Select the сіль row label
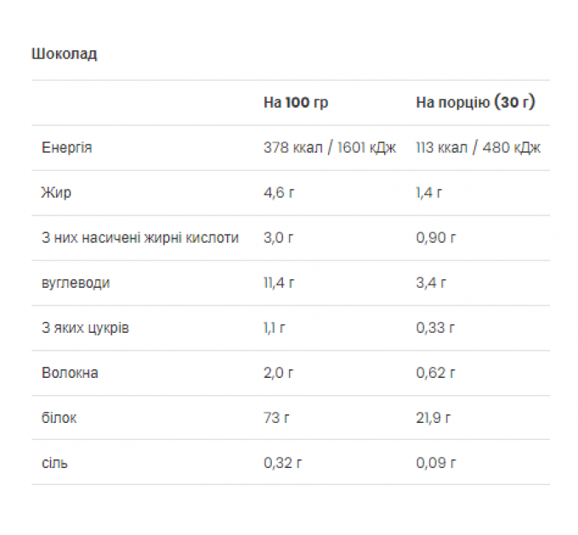This screenshot has width=578, height=535. (x=54, y=463)
